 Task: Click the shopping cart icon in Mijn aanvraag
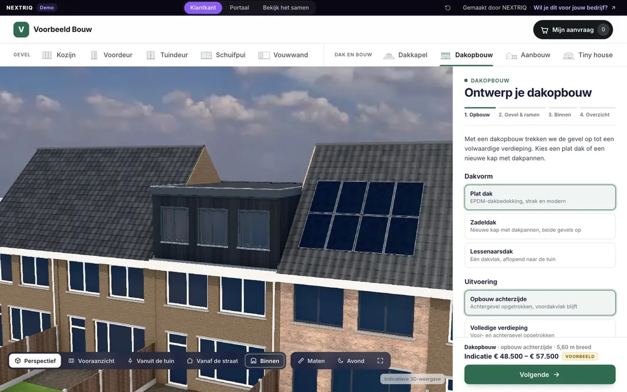(544, 30)
